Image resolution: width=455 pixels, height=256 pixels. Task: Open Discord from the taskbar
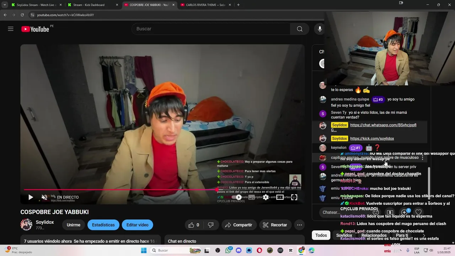tap(239, 250)
